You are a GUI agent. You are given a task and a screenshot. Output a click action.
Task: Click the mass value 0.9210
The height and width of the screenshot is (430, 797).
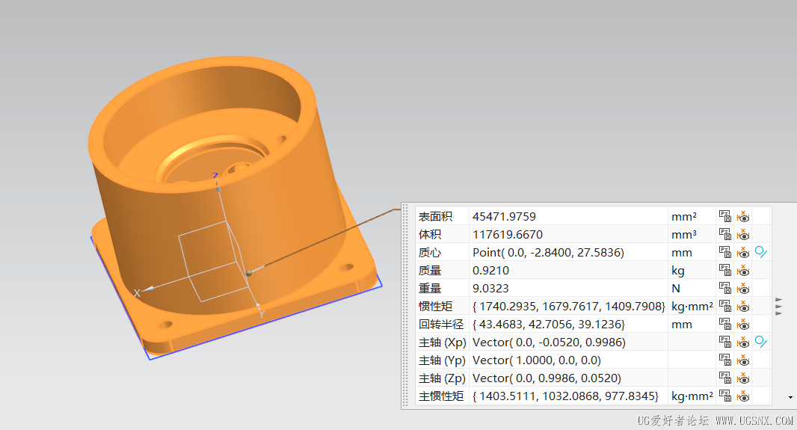pos(490,271)
